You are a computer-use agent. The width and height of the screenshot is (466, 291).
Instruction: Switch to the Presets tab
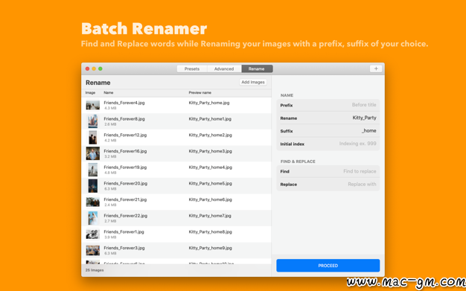192,68
